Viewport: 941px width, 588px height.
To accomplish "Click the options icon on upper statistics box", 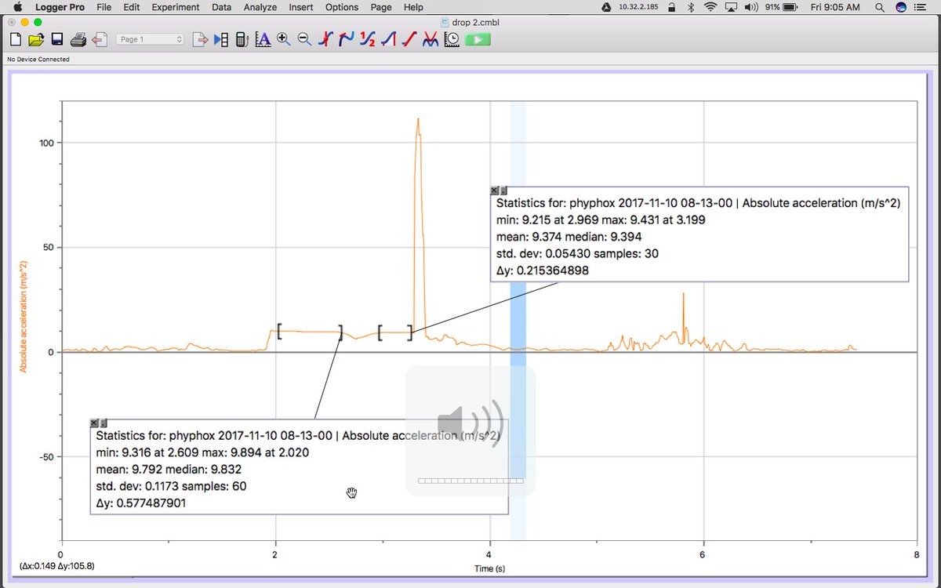I will pos(503,191).
